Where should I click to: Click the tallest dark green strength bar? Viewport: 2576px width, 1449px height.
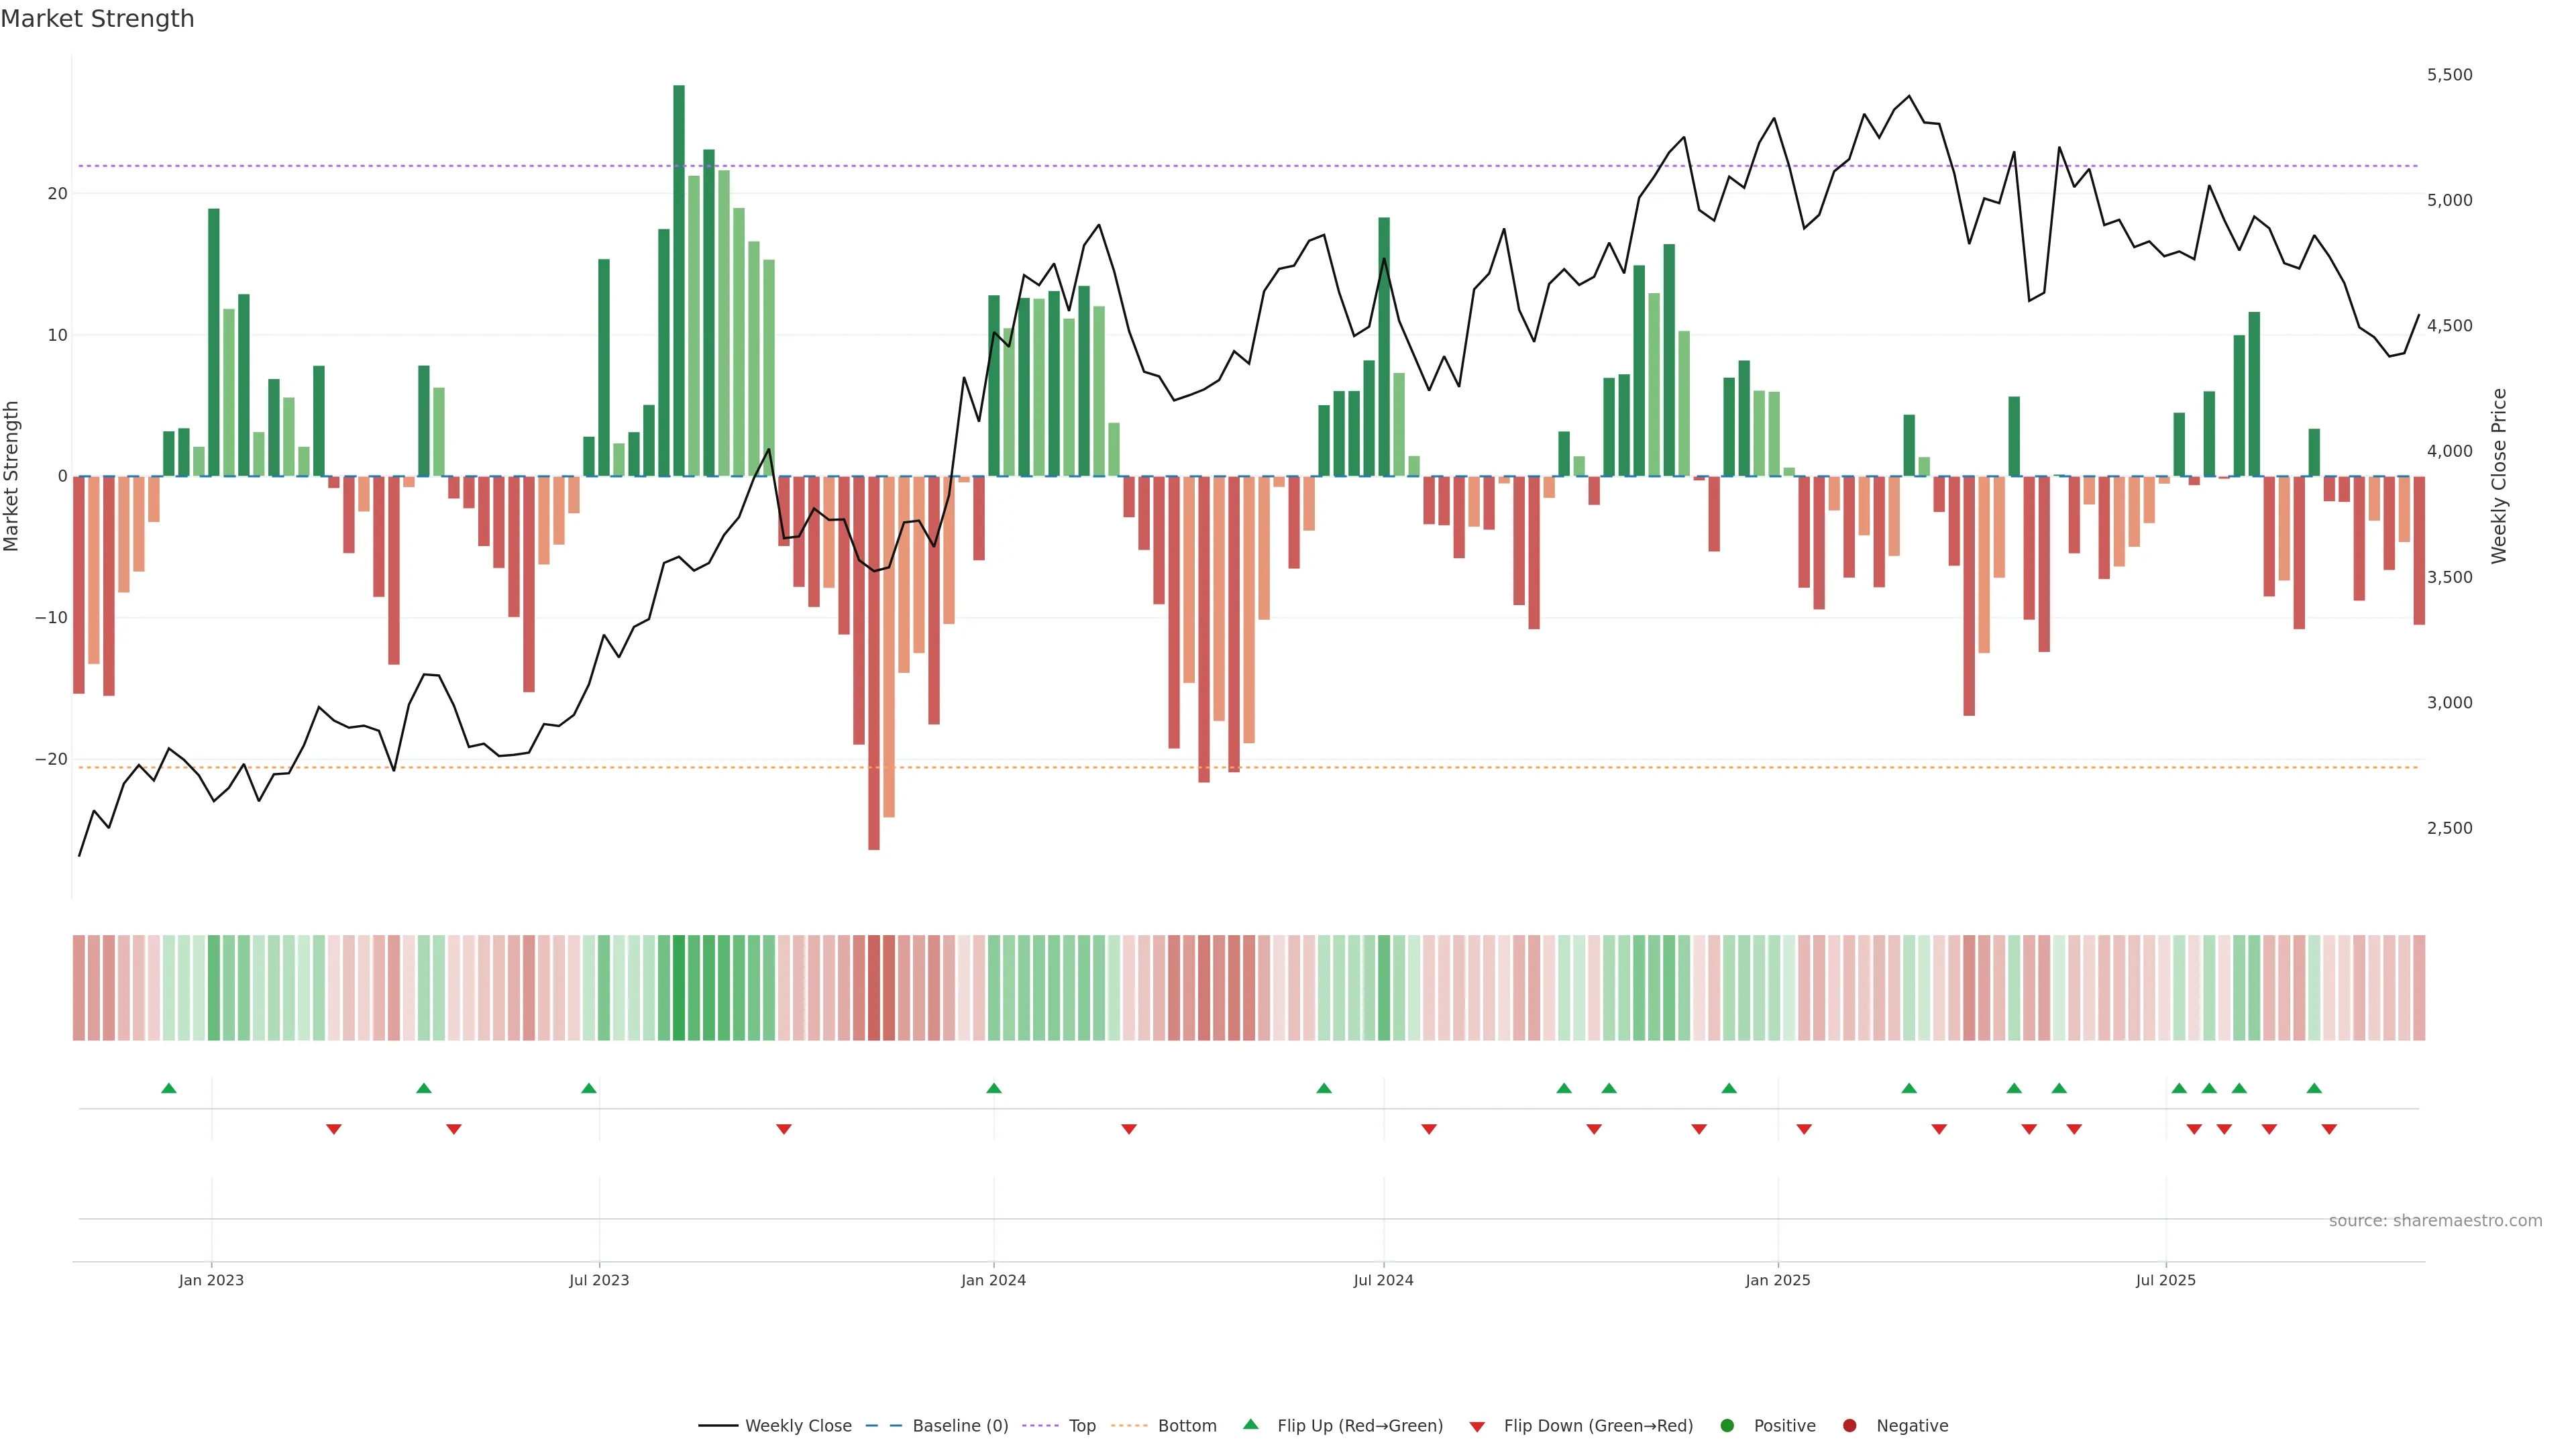[x=679, y=280]
